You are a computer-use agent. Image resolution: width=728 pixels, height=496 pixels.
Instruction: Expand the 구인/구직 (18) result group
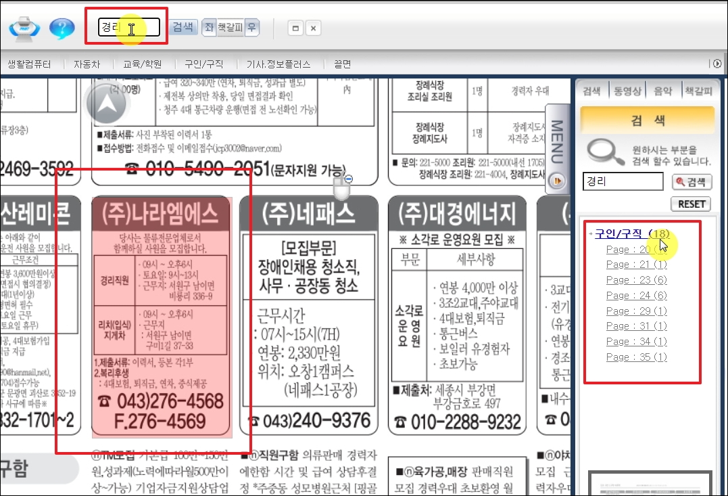[632, 233]
